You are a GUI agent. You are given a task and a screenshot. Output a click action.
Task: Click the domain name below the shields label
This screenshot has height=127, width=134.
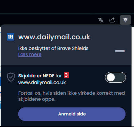coord(42,82)
